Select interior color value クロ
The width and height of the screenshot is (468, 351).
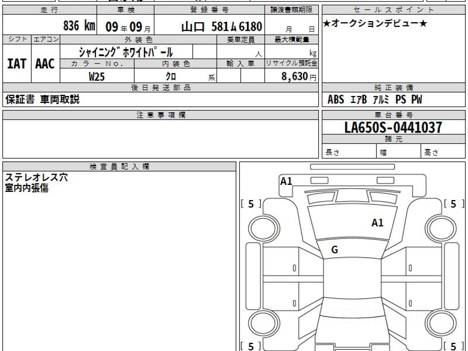point(171,76)
